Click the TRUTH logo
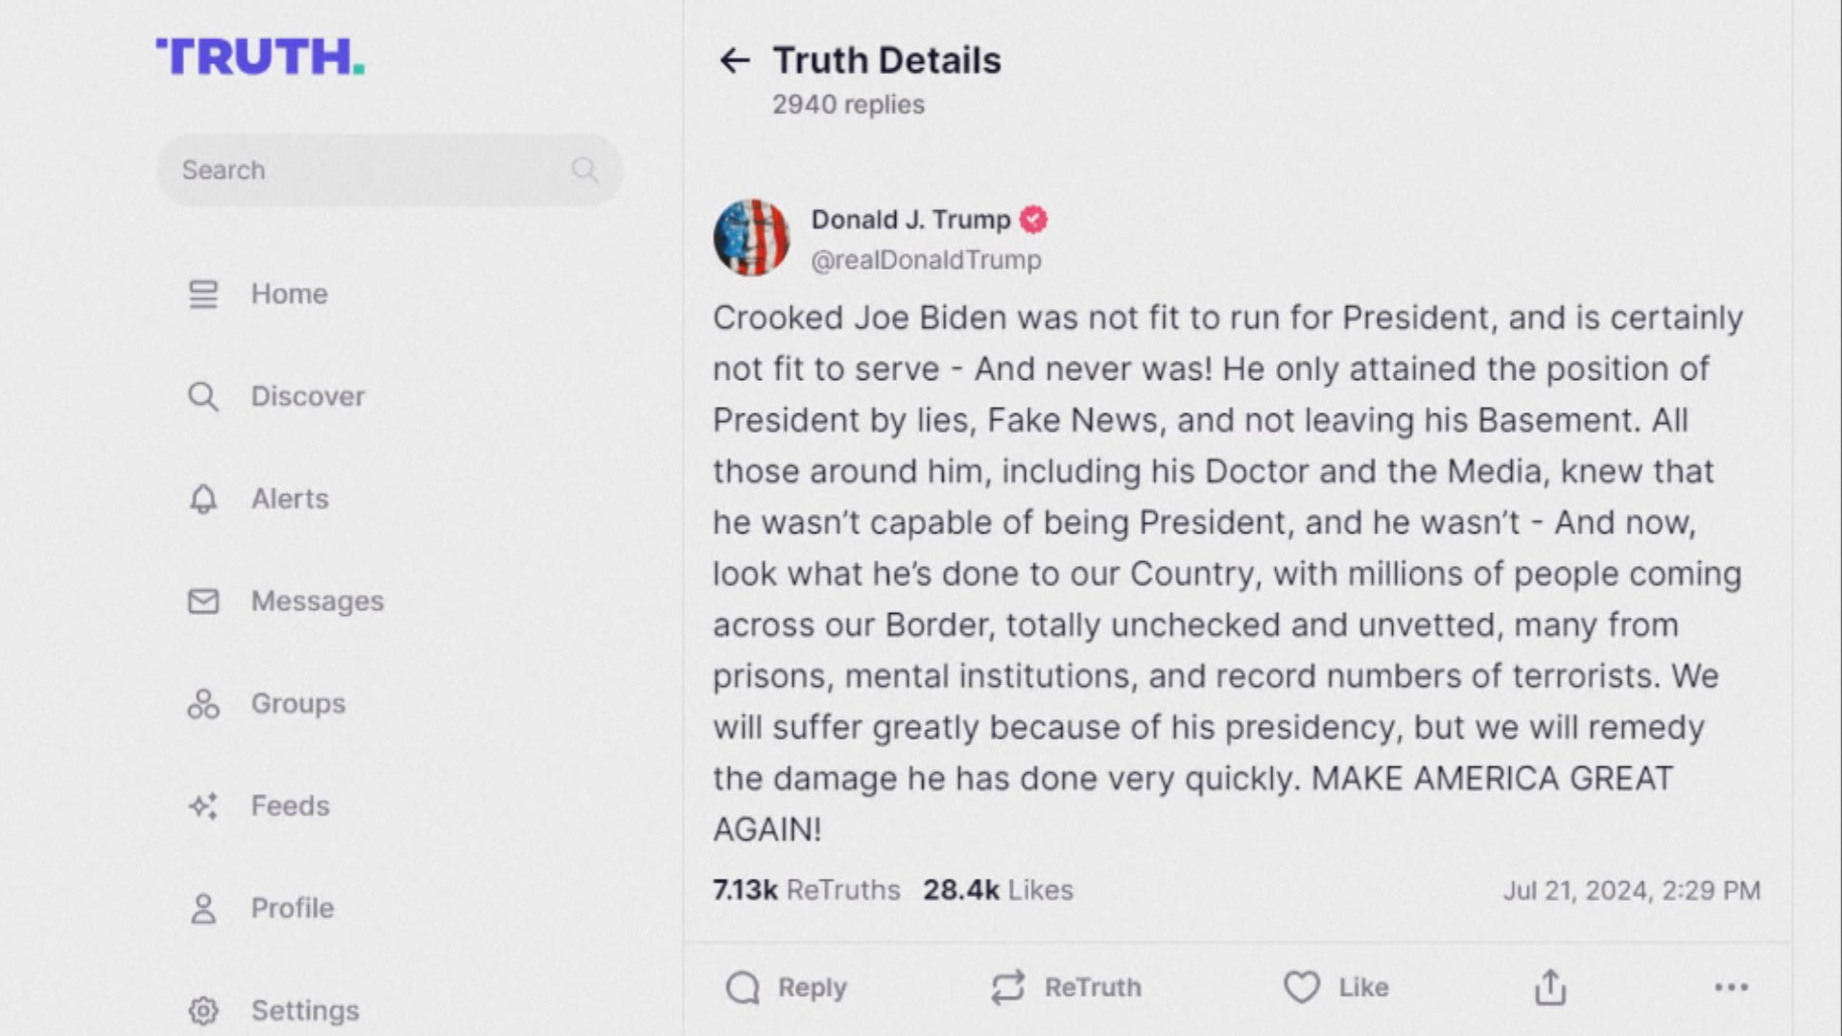 [x=260, y=57]
